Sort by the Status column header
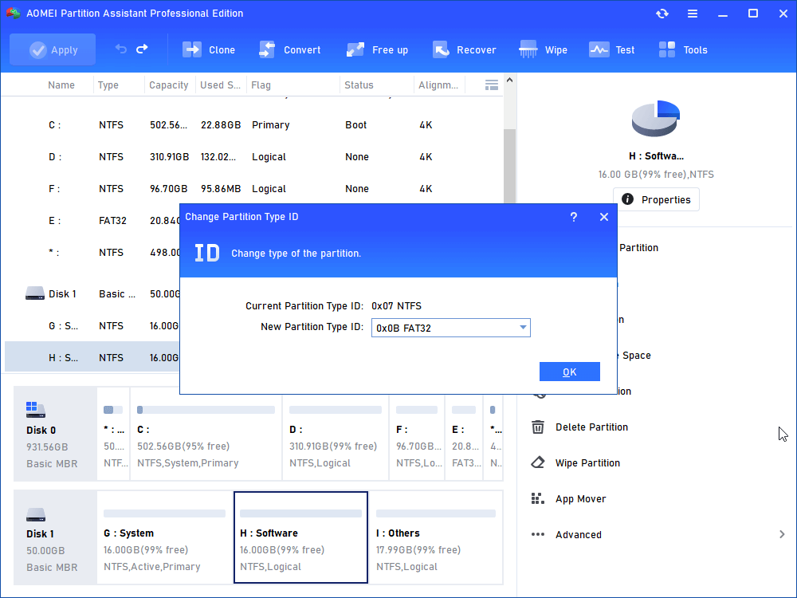Viewport: 797px width, 598px height. pyautogui.click(x=359, y=85)
